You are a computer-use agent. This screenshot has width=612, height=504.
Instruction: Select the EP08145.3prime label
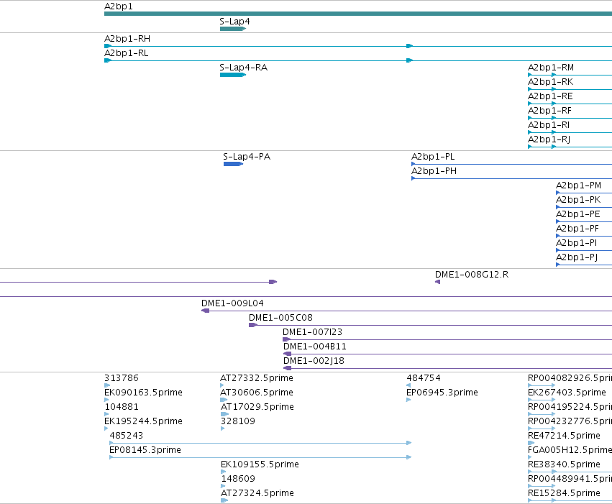[145, 451]
